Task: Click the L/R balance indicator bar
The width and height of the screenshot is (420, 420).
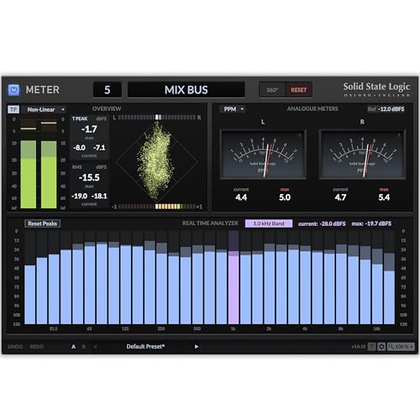Action: click(157, 118)
